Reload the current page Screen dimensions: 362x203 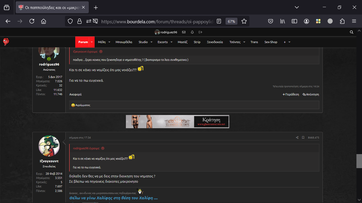(x=32, y=21)
